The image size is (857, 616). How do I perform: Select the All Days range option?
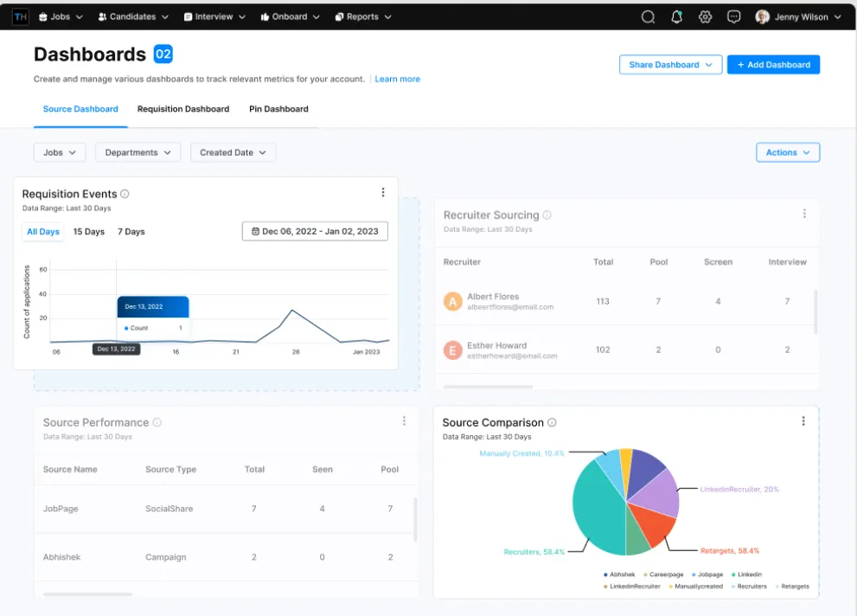coord(43,232)
